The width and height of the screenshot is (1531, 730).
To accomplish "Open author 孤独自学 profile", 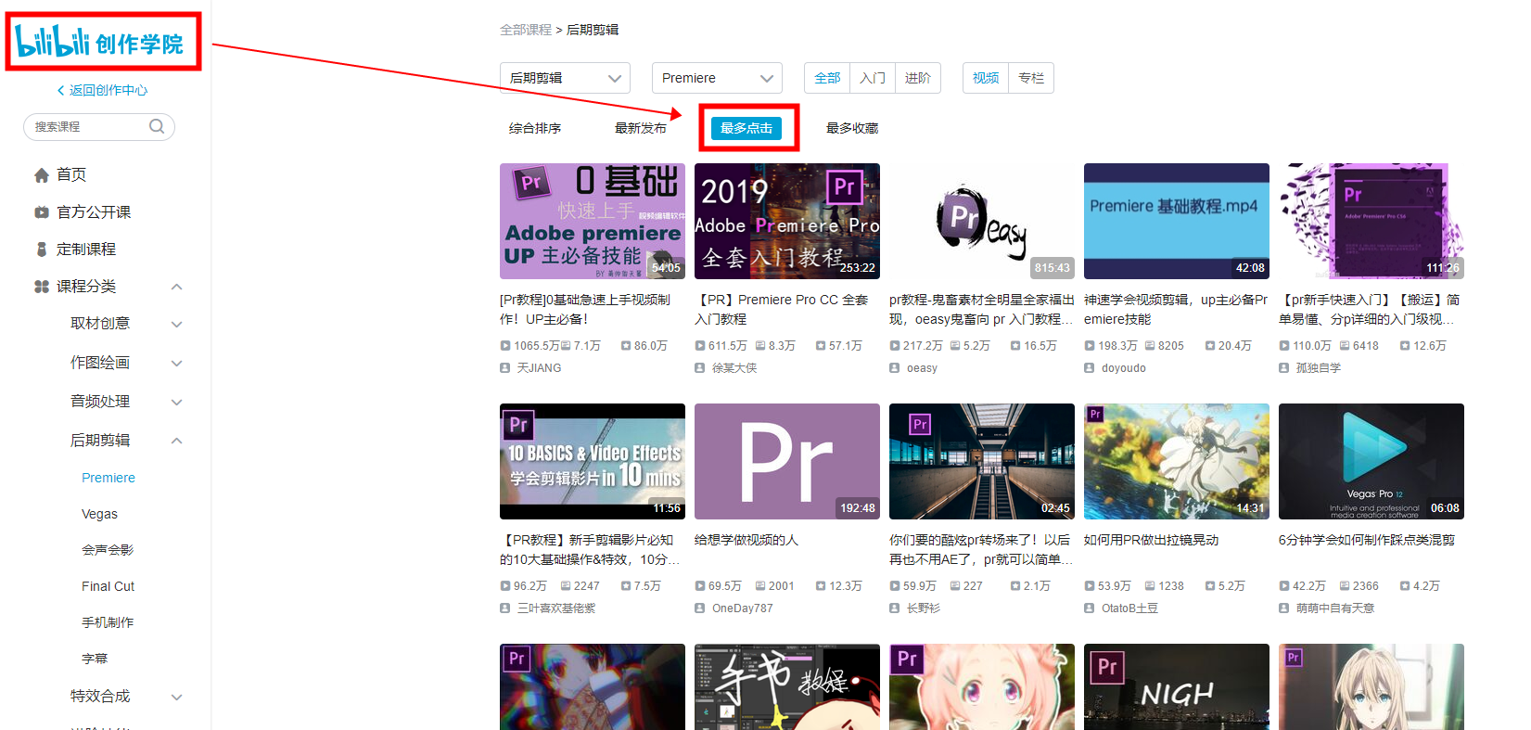I will pyautogui.click(x=1319, y=368).
